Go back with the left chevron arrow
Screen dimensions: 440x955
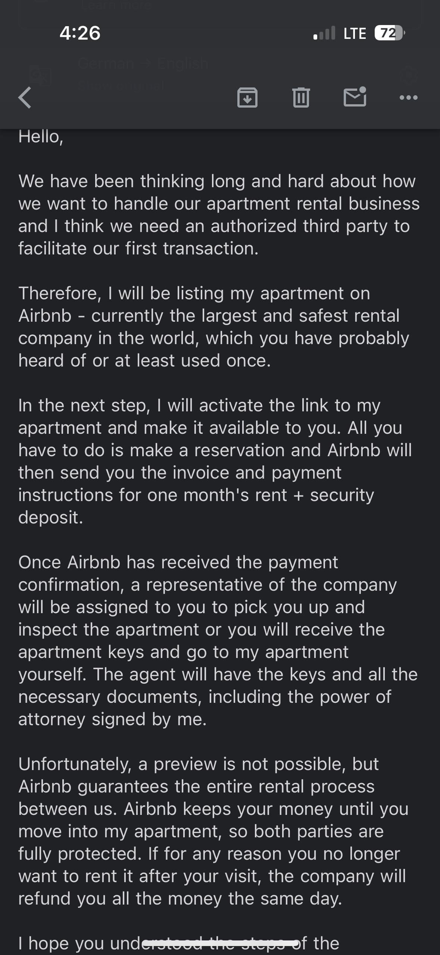click(x=25, y=98)
